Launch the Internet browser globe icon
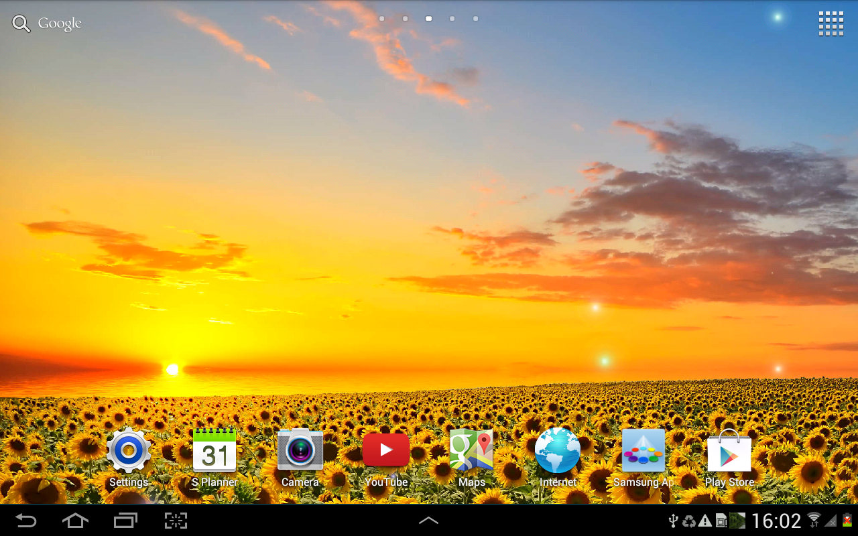The width and height of the screenshot is (858, 536). 558,452
